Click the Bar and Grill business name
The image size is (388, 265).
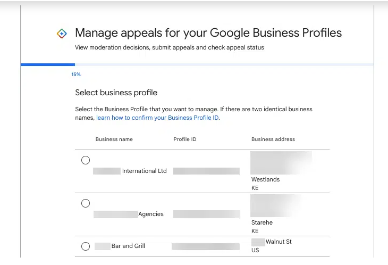pyautogui.click(x=128, y=246)
